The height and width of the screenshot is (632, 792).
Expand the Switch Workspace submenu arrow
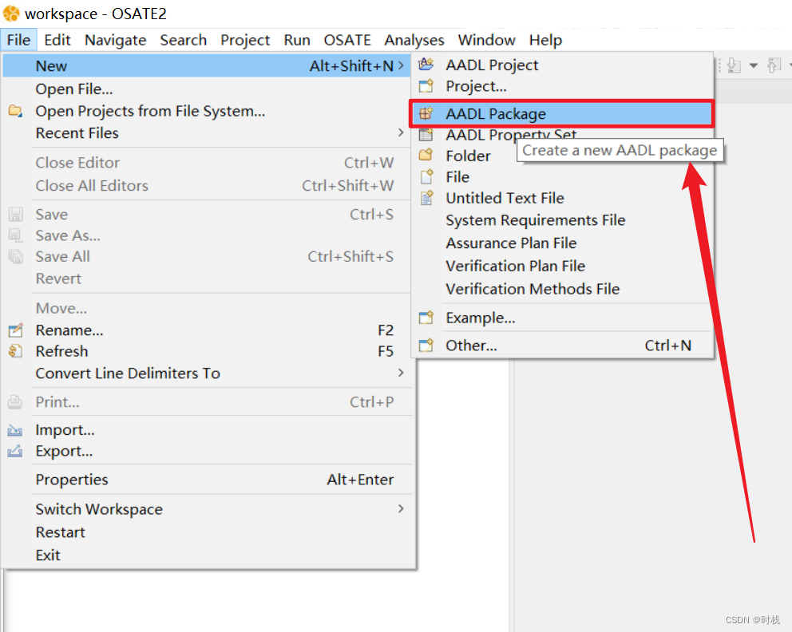pos(401,508)
